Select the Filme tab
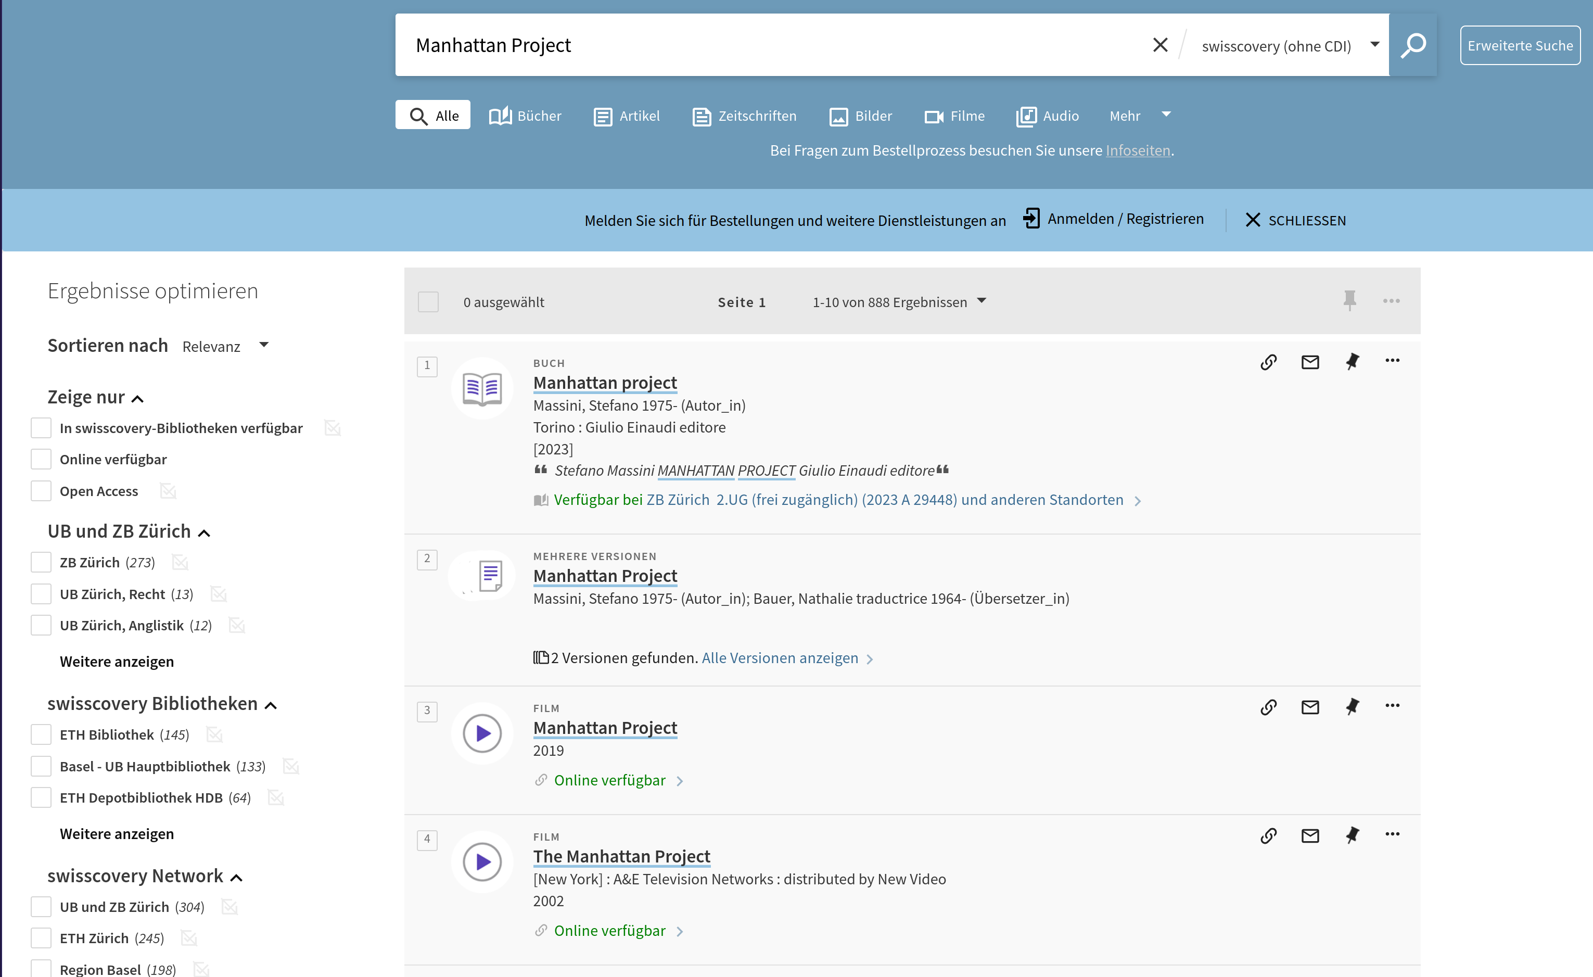1593x977 pixels. pos(954,116)
